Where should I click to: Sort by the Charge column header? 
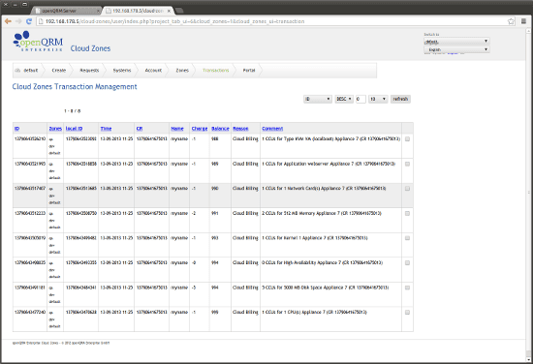coord(200,129)
